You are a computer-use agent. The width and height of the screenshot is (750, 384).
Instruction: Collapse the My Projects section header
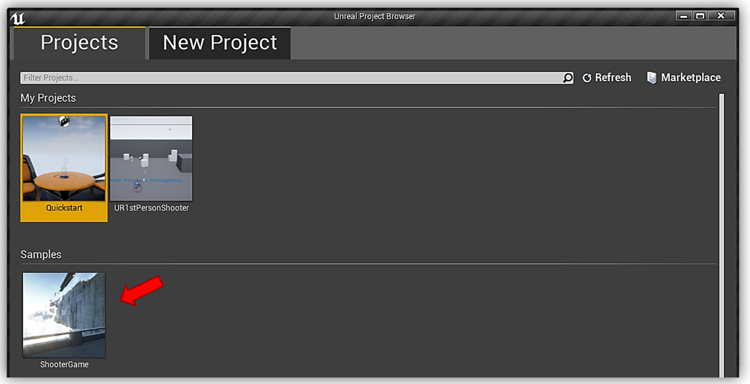pos(48,98)
